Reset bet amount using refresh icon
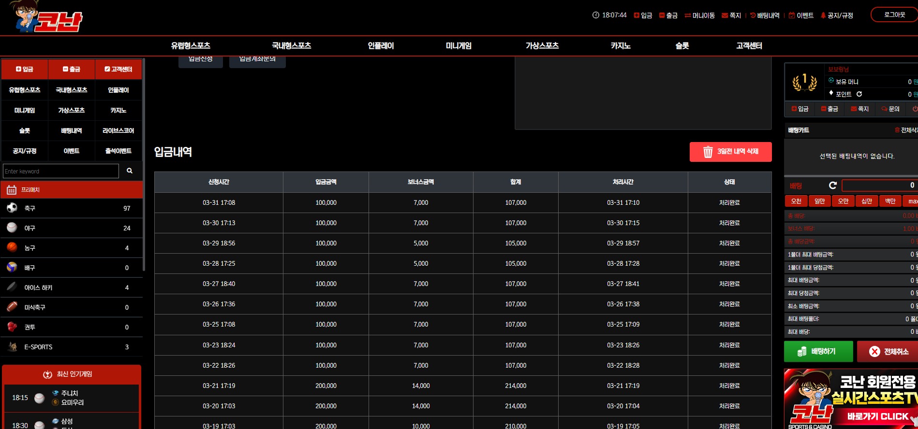The height and width of the screenshot is (429, 918). point(833,186)
